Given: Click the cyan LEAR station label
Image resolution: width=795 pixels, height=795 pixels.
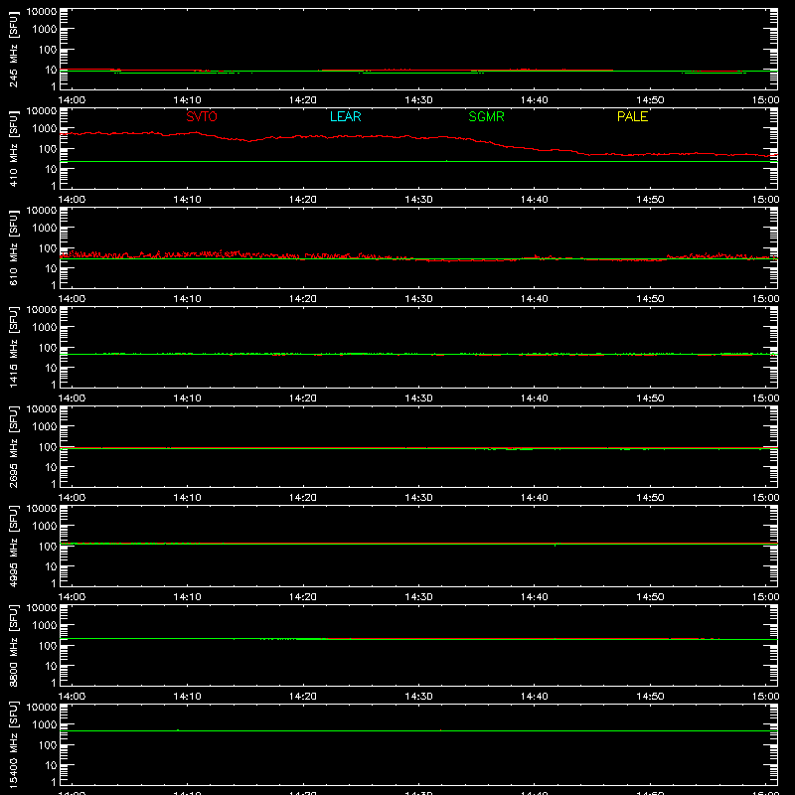Looking at the screenshot, I should [345, 116].
